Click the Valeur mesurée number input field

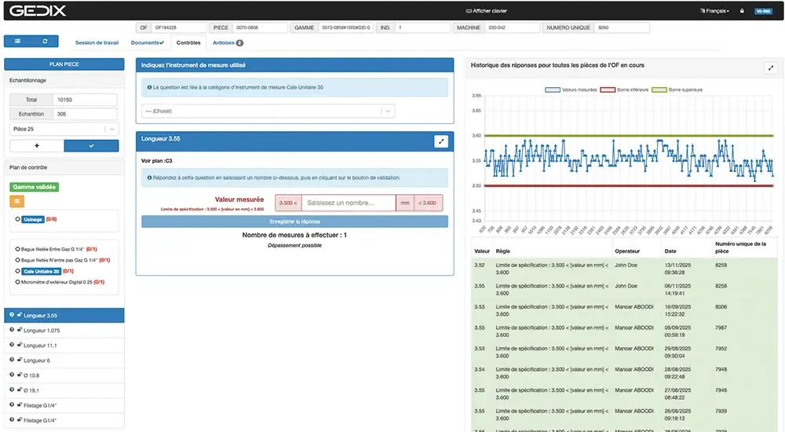point(348,203)
